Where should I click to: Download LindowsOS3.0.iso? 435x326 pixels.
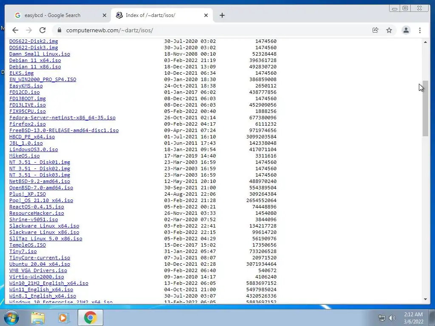34,150
